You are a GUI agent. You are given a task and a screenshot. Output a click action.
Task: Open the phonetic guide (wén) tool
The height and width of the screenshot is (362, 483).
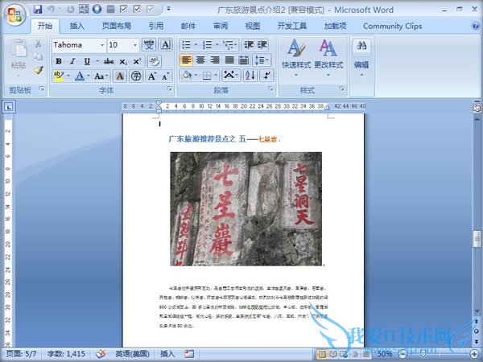[149, 45]
